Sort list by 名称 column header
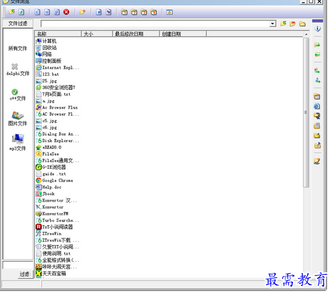 (x=58, y=34)
